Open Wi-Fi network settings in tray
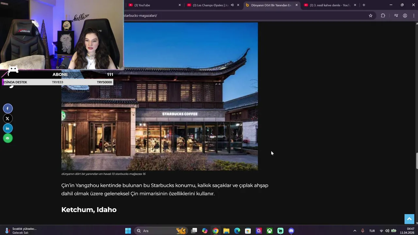 click(381, 231)
